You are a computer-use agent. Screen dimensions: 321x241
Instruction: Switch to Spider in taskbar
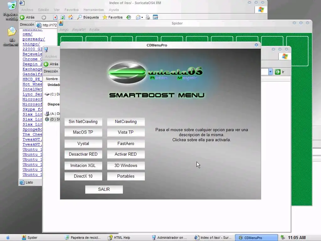tap(30, 238)
